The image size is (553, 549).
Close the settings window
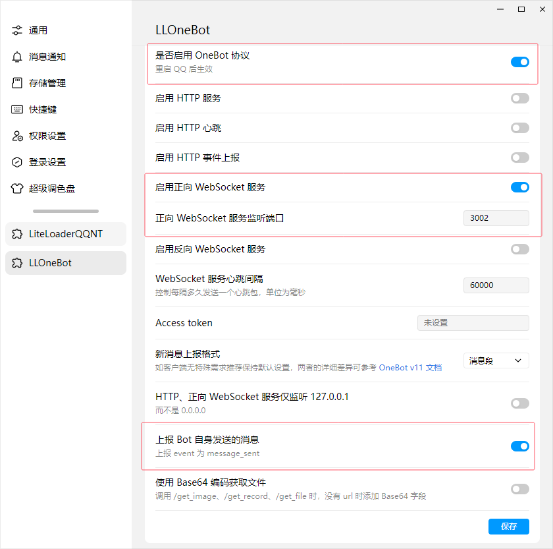(x=542, y=9)
